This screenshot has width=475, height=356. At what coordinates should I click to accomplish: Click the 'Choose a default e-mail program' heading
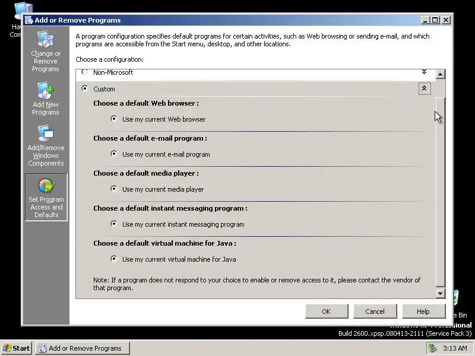click(x=150, y=138)
